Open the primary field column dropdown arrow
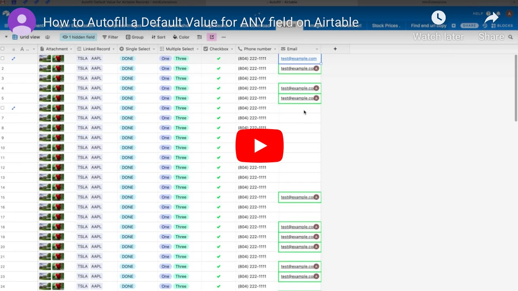Screen dimensions: 518x291 pyautogui.click(x=34, y=49)
